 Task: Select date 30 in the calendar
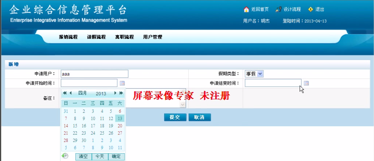click(84, 141)
